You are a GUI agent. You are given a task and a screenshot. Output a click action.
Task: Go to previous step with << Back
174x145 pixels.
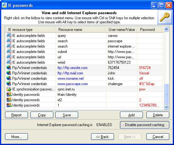coord(102,137)
